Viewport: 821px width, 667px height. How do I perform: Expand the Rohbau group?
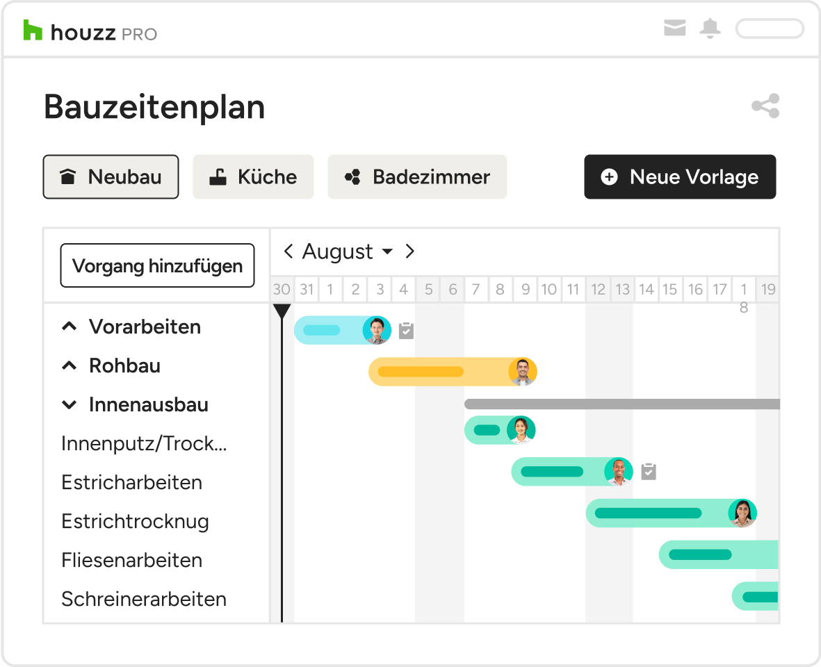point(69,365)
